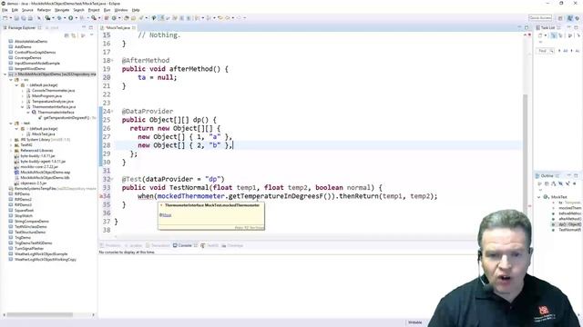Minimize the Package Explorer panel
The image size is (583, 327).
(84, 27)
